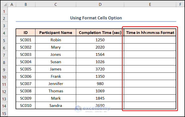The image size is (185, 117).
Task: Select row 5 header
Action: pyautogui.click(x=4, y=40)
